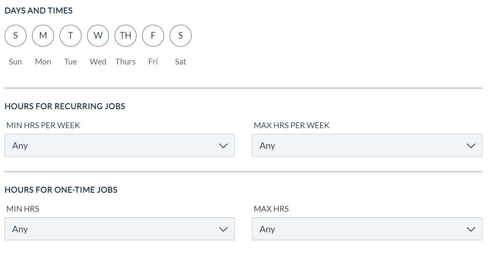Screen dimensions: 490x254
Task: Click the chevron arrow in Min Hrs Per Week
Action: tap(223, 146)
